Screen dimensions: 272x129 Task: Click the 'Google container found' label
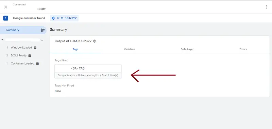pos(29,18)
